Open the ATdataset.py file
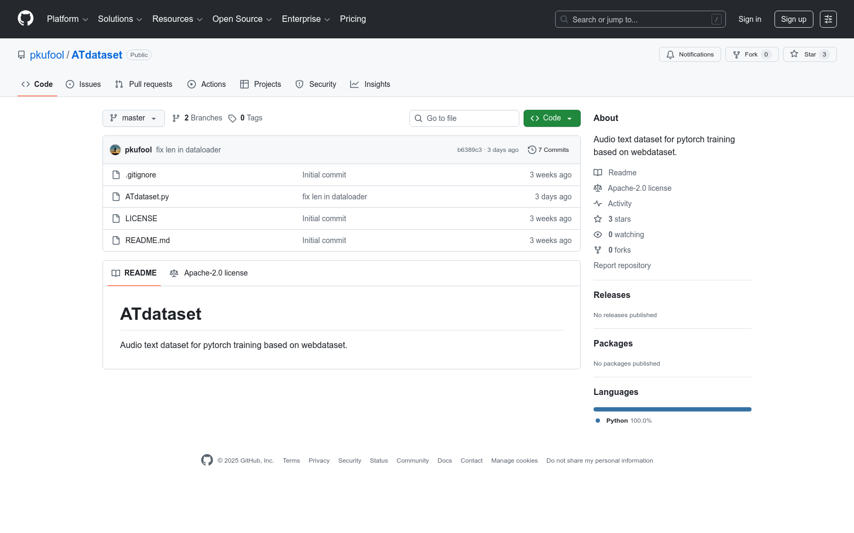The height and width of the screenshot is (533, 854). coord(147,197)
